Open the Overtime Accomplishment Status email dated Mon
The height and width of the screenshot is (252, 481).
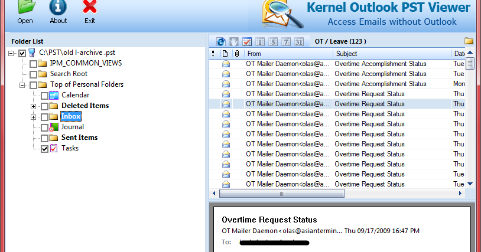coord(337,84)
